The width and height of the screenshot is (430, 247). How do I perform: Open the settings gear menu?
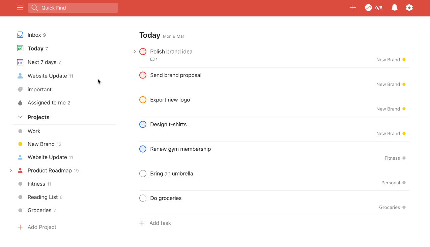click(x=409, y=7)
